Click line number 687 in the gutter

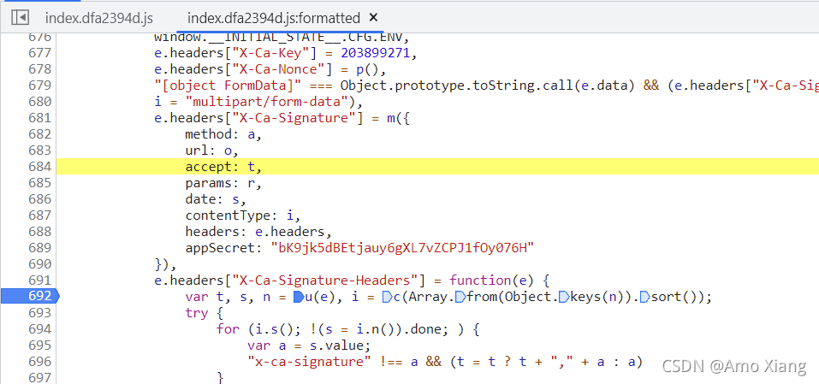(40, 215)
